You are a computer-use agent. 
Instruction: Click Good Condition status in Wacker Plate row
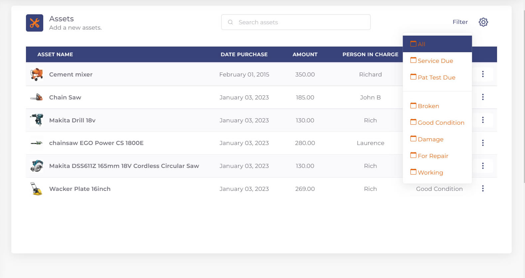pyautogui.click(x=439, y=189)
